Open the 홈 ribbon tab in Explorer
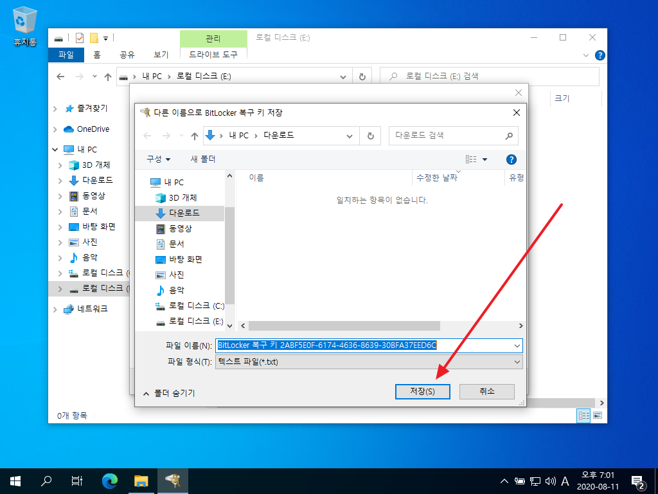The height and width of the screenshot is (494, 658). (x=97, y=55)
